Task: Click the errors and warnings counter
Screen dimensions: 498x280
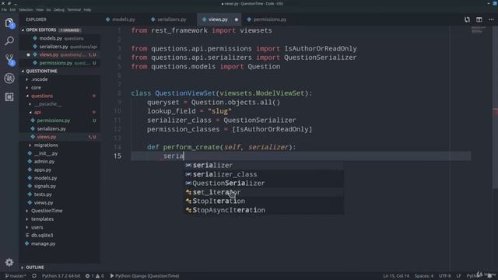Action: pyautogui.click(x=94, y=276)
